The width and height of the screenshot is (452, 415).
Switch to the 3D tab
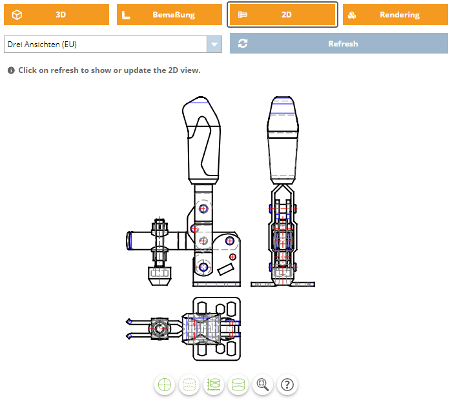57,15
